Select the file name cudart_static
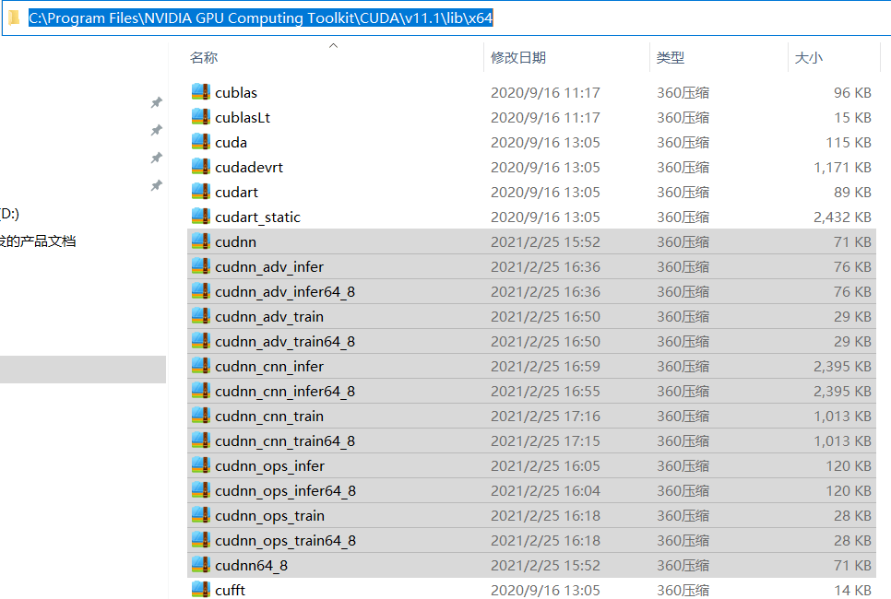Screen dimensions: 891x599 [257, 217]
